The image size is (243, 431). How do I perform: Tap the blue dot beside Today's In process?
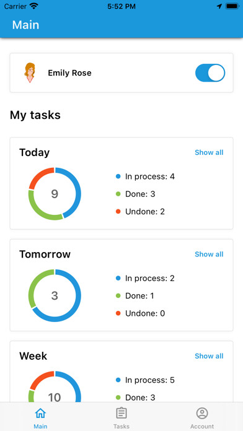[118, 176]
